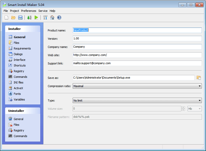Screen dimensions: 206x151
Task: Open the Mb volume unit dropdown
Action: click(195, 109)
